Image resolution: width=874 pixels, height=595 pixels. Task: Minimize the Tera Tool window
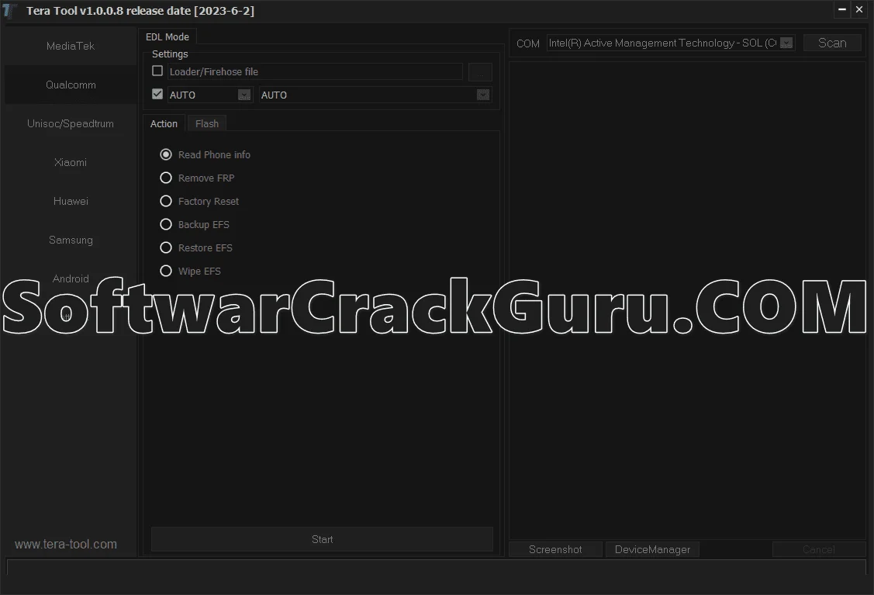click(x=842, y=9)
